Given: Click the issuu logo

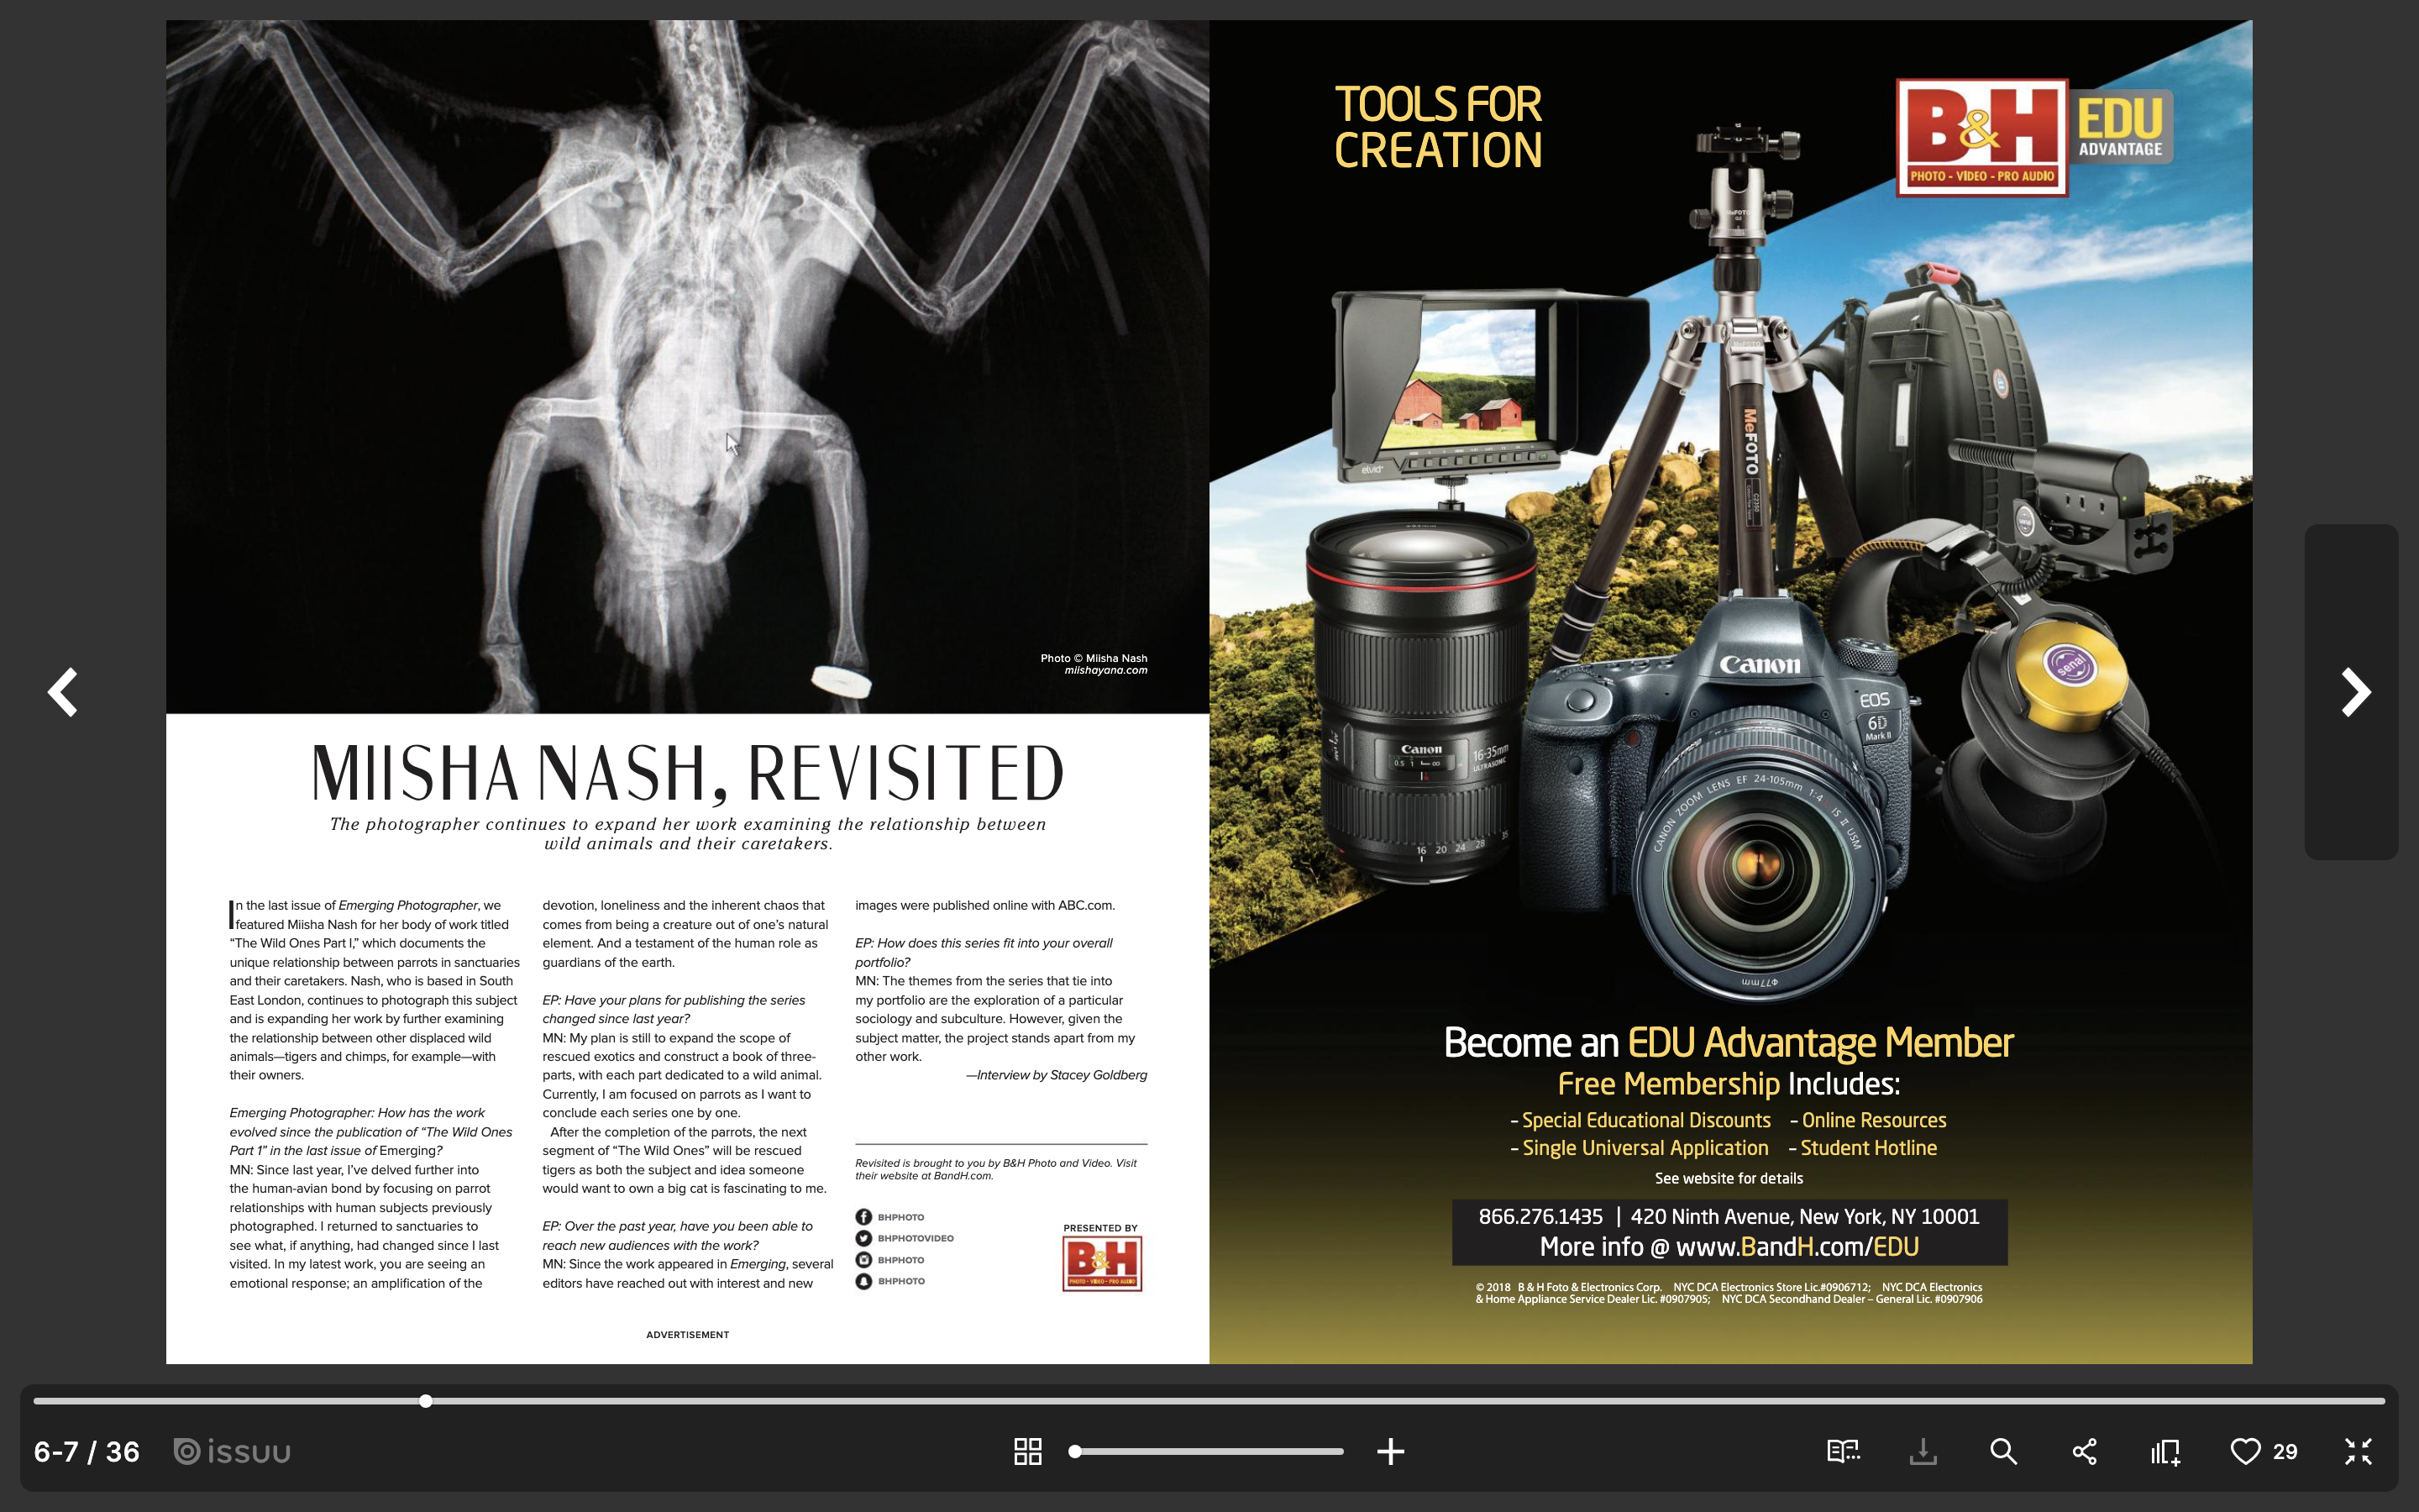Looking at the screenshot, I should tap(232, 1451).
